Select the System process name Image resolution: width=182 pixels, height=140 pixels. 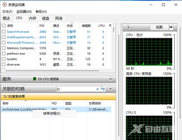pyautogui.click(x=12, y=59)
